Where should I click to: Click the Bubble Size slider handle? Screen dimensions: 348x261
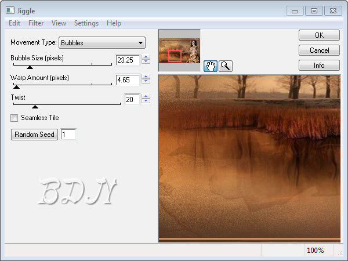click(30, 67)
